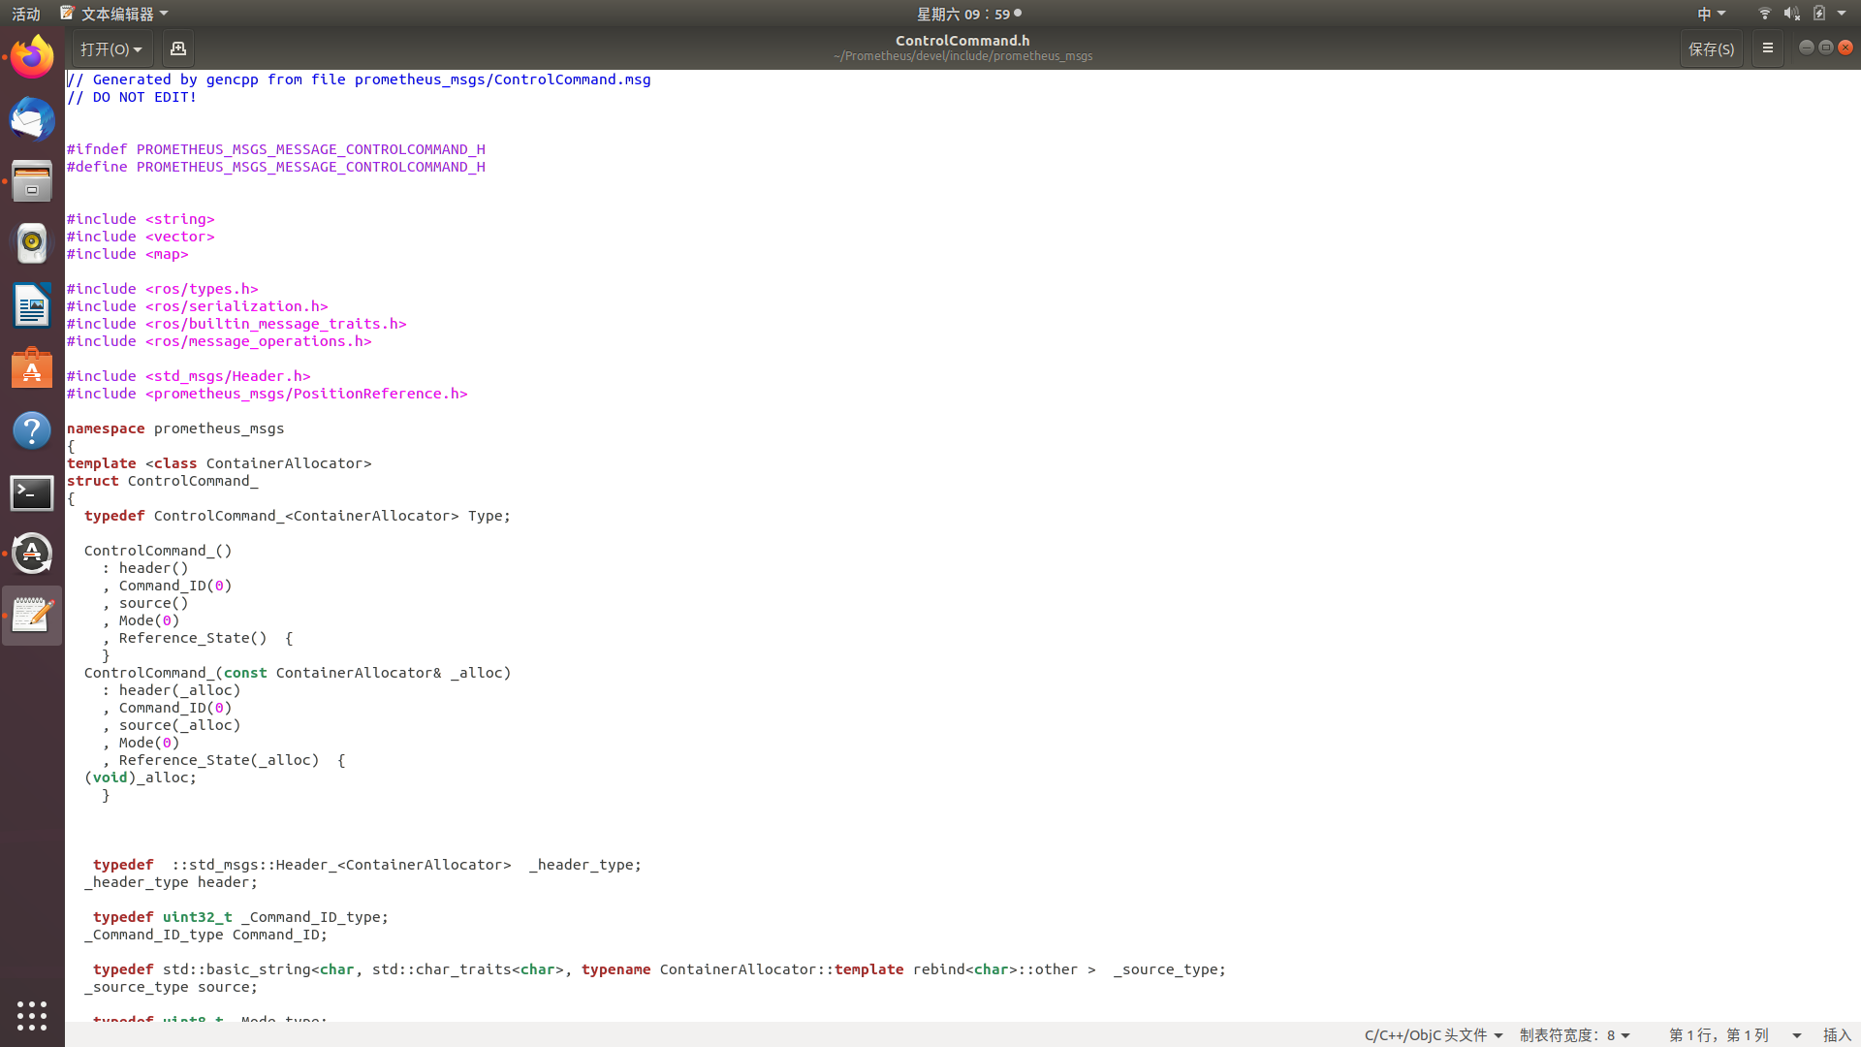This screenshot has height=1047, width=1861.
Task: Open the Files manager dock icon
Action: coord(32,181)
